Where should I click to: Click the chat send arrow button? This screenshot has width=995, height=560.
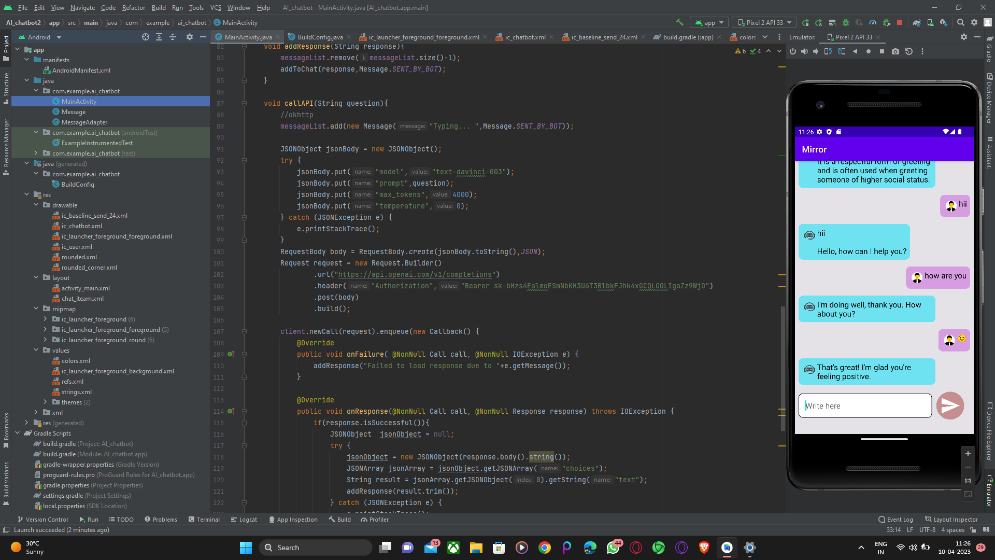pyautogui.click(x=950, y=405)
